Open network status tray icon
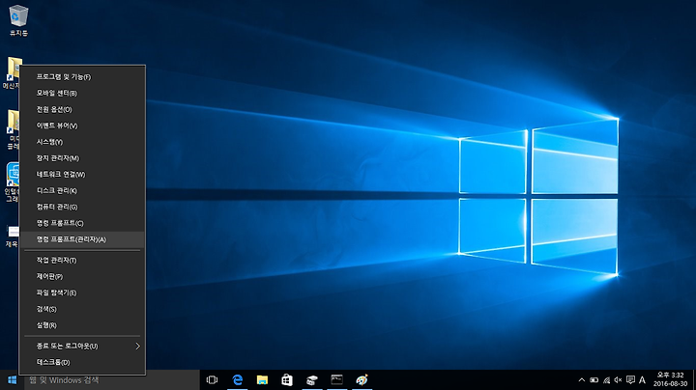This screenshot has height=390, width=696. pos(606,380)
